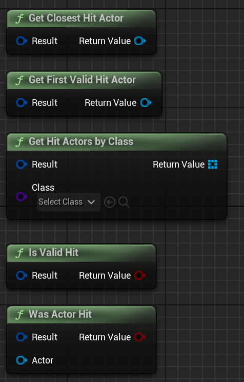
Task: Click array Return Value pin on Get Hit Actors by Class
Action: coord(212,165)
